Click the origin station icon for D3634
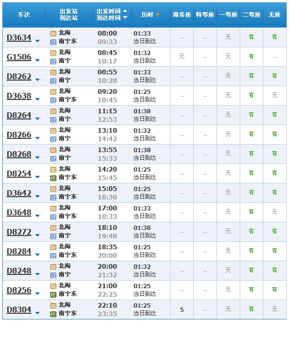This screenshot has height=337, width=289. (x=53, y=34)
